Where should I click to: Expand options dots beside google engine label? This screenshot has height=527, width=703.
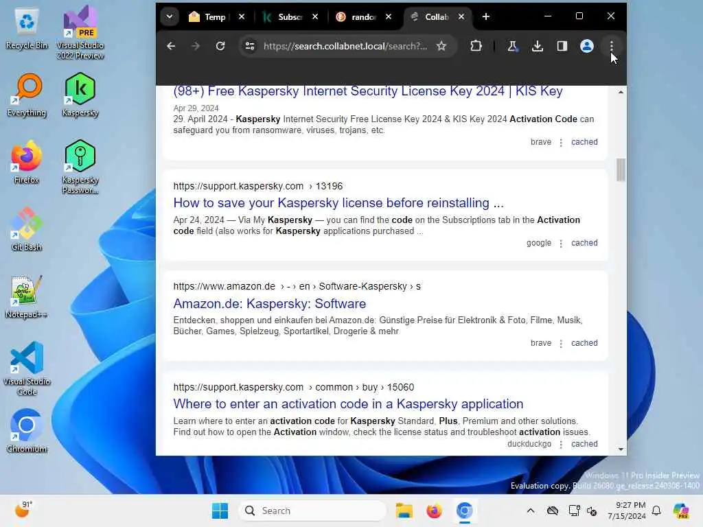(x=561, y=244)
